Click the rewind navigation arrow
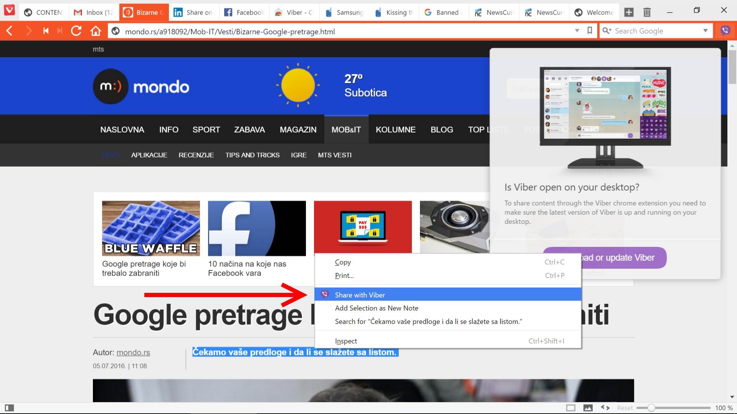737x414 pixels. tap(46, 31)
